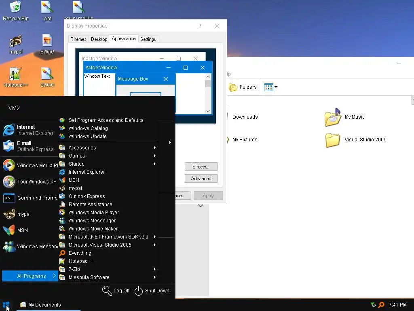Open the wat desktop file icon

click(x=47, y=11)
